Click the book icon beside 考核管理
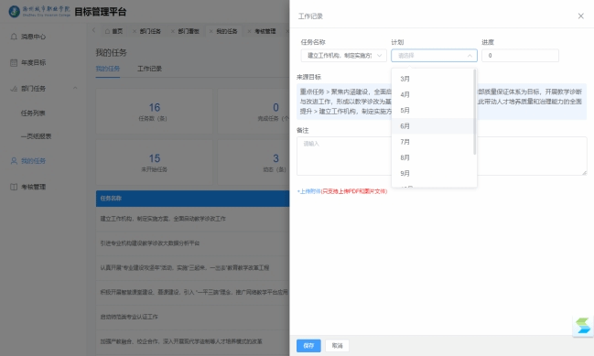Image resolution: width=594 pixels, height=356 pixels. (14, 187)
